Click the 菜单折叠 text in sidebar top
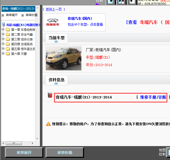The height and width of the screenshot is (160, 170). [x=32, y=15]
